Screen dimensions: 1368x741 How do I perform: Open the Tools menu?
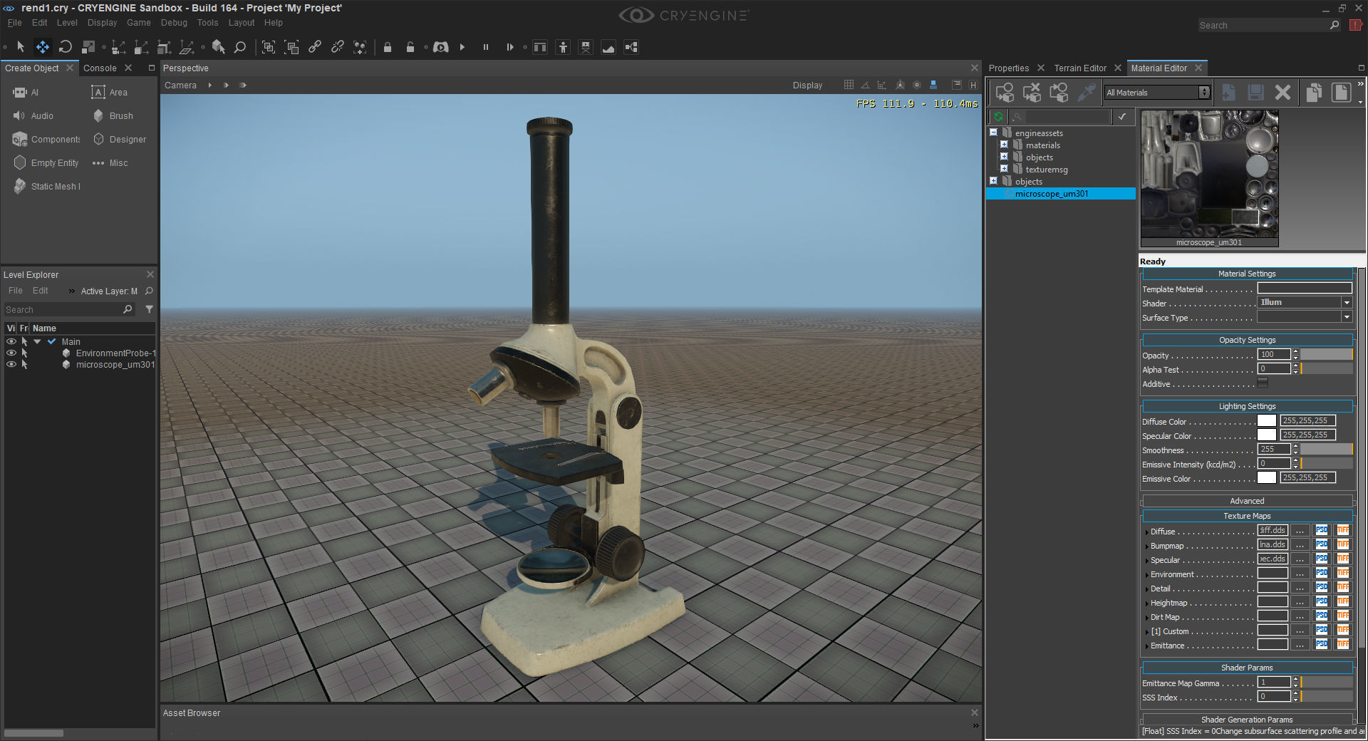[x=207, y=23]
